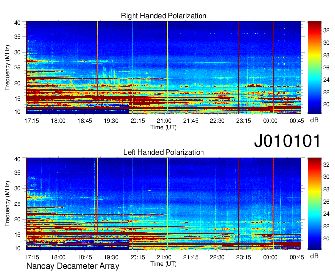Click the 35 frequency tick on bottom plot
The width and height of the screenshot is (335, 272).
pyautogui.click(x=17, y=173)
